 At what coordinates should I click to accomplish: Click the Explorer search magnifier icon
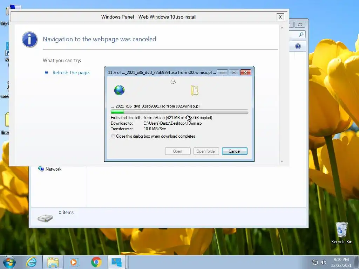(x=301, y=35)
